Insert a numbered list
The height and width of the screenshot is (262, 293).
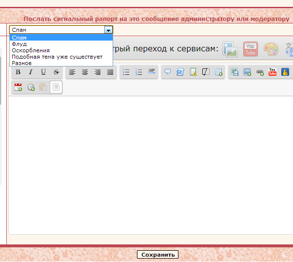(139, 72)
